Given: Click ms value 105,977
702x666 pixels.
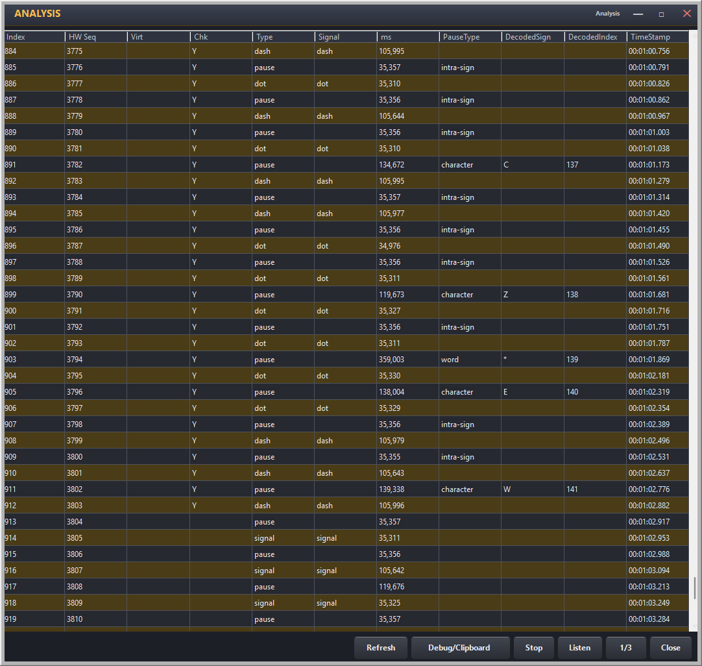Looking at the screenshot, I should [x=408, y=214].
